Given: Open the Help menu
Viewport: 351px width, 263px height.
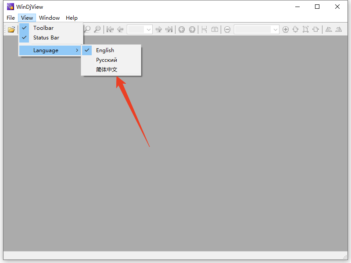Looking at the screenshot, I should tap(72, 18).
